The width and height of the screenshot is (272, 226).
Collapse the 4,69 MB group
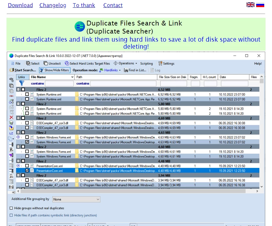tap(18, 118)
